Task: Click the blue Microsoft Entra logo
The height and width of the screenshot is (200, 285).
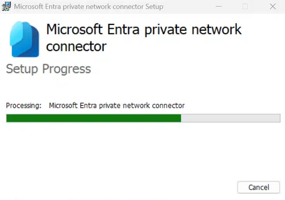Action: point(25,39)
